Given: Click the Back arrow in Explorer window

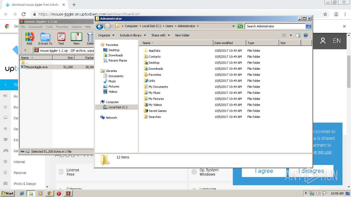Looking at the screenshot, I should [100, 26].
